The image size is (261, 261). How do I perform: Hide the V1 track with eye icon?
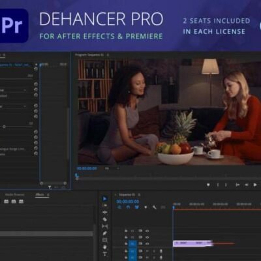point(147,244)
